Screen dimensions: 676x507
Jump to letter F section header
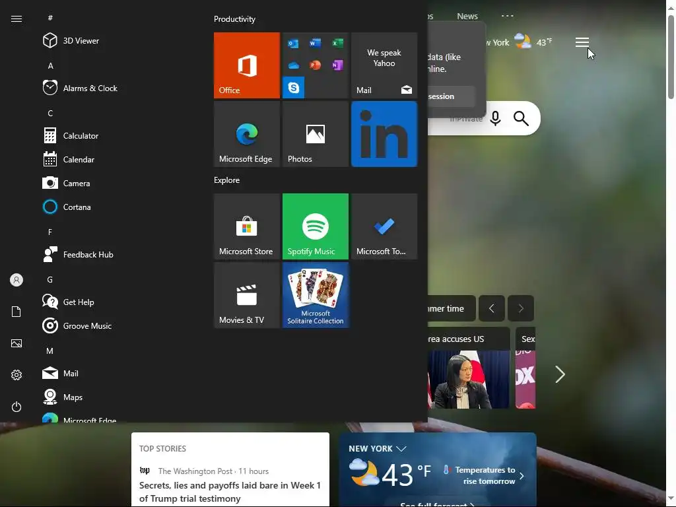[x=50, y=232]
